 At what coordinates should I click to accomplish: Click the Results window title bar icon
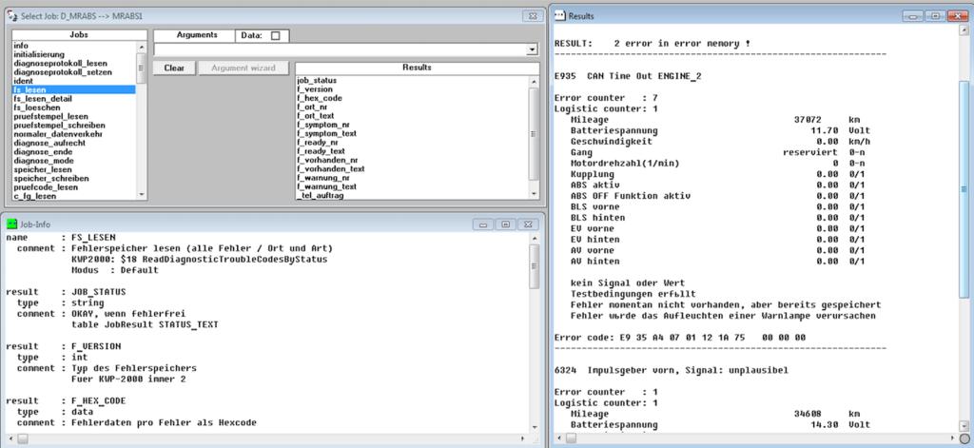point(559,15)
